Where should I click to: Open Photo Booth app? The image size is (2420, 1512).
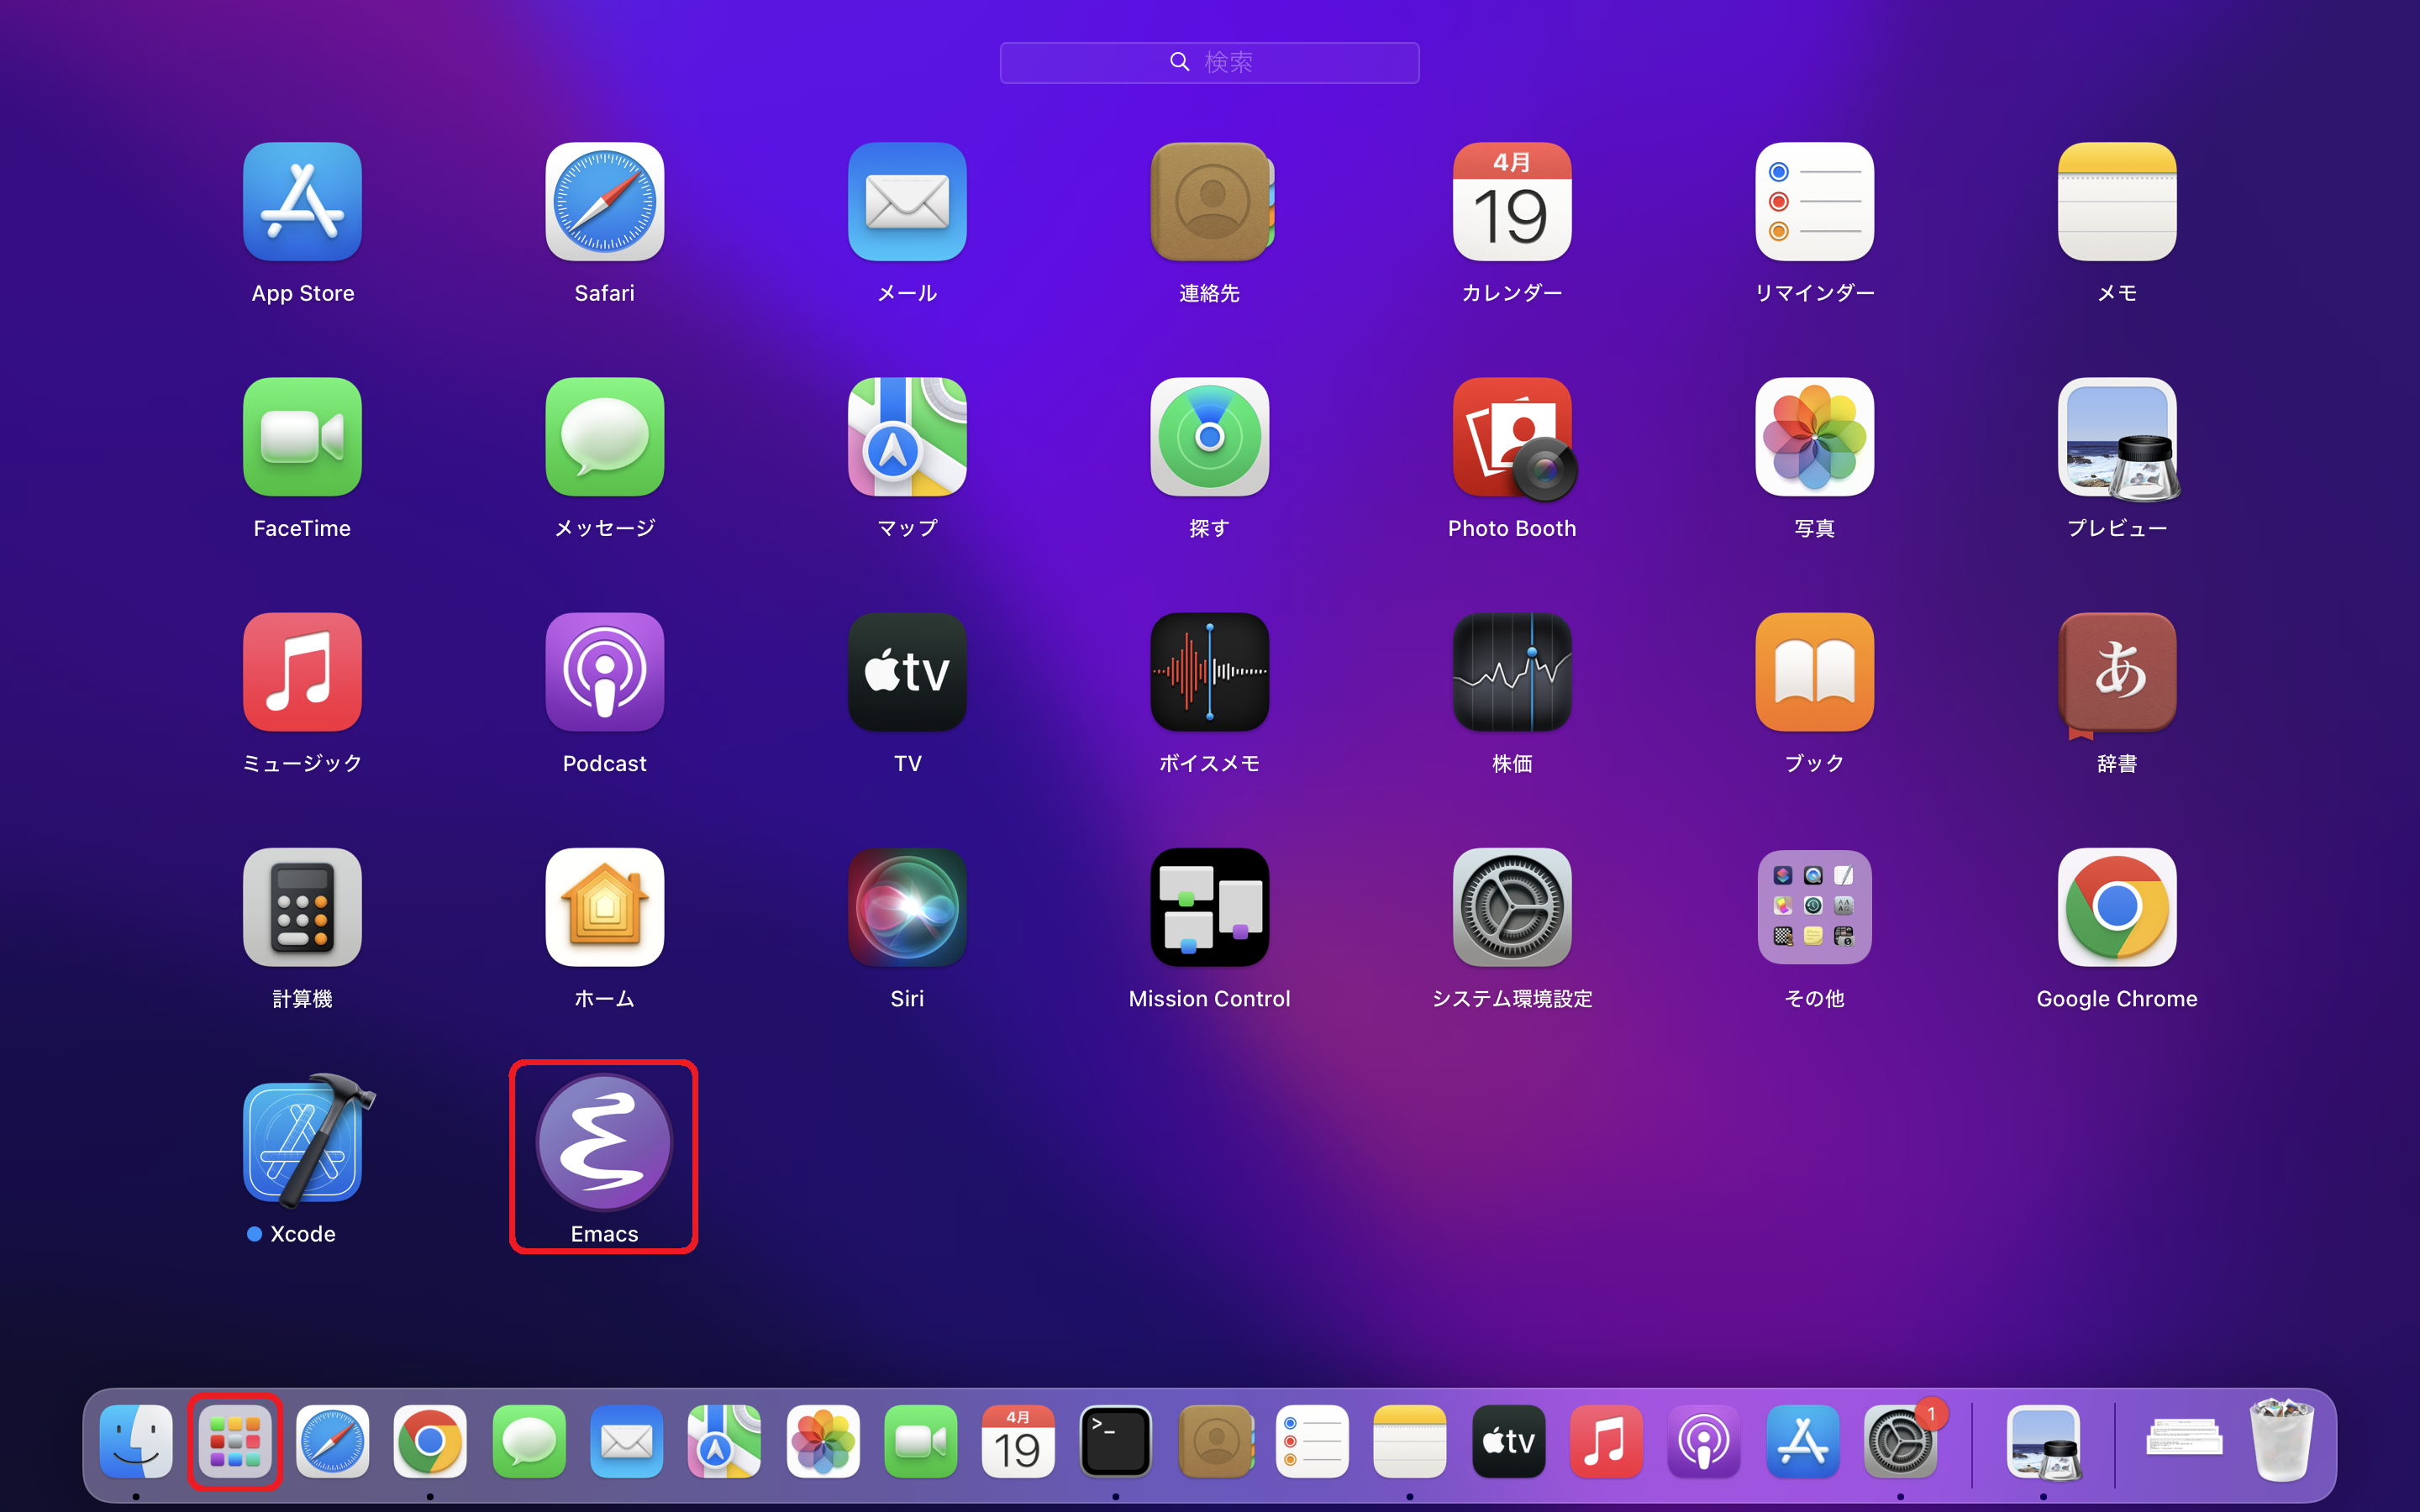(x=1511, y=437)
